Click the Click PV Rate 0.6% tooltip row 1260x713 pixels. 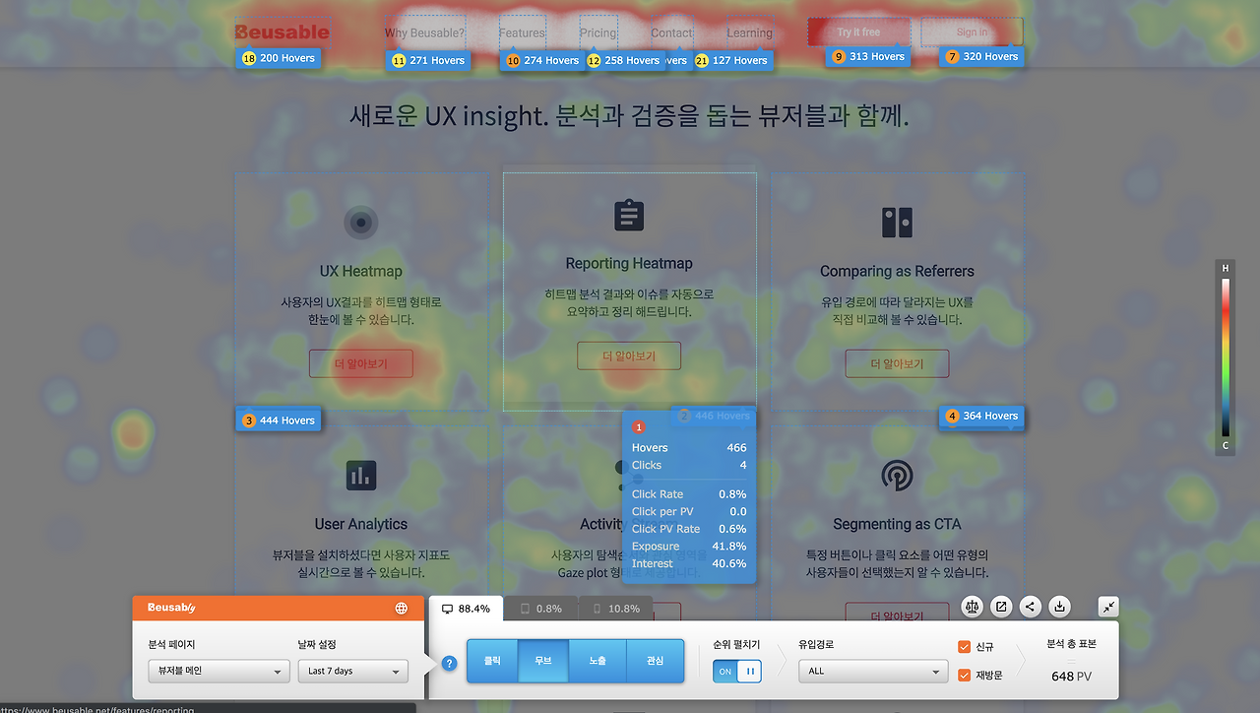pyautogui.click(x=689, y=529)
